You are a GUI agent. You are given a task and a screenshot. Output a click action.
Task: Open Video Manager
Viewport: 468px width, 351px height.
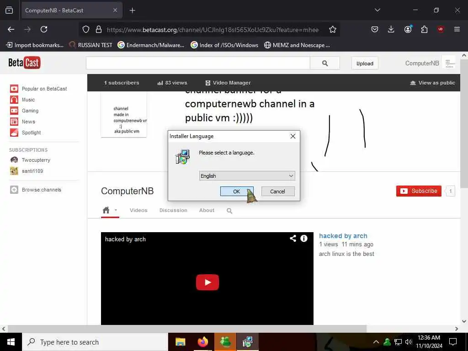pyautogui.click(x=228, y=83)
